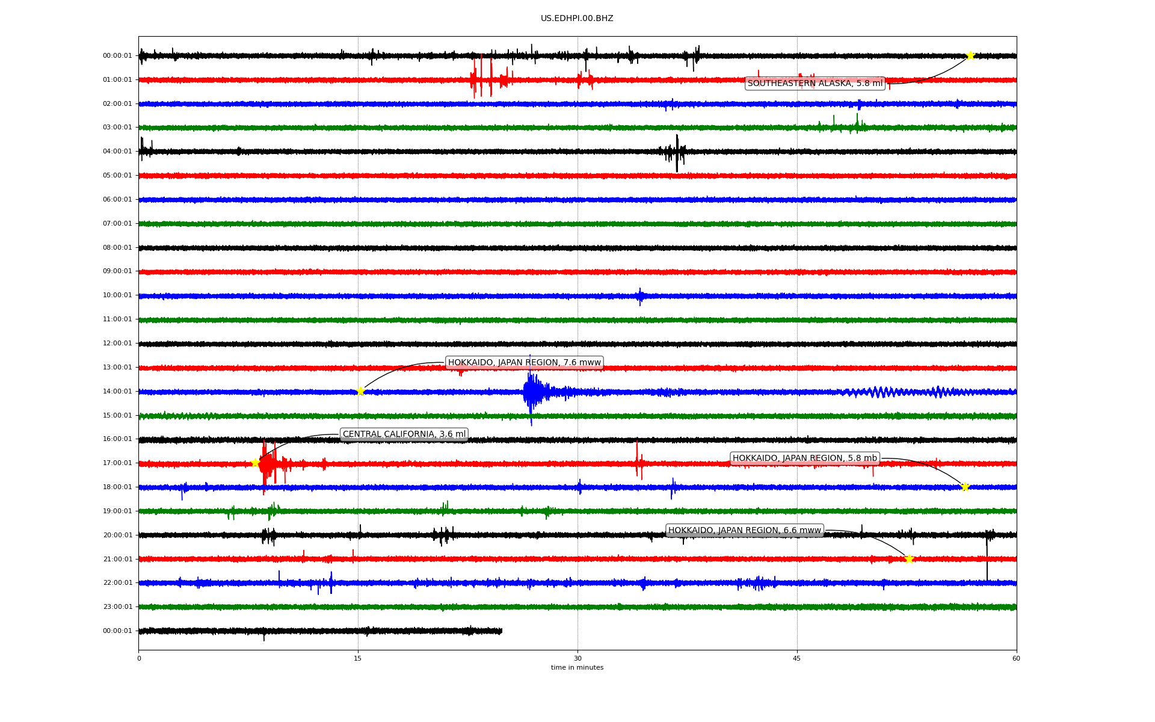This screenshot has width=1155, height=722.
Task: Click the CENTRAL CALIFORNIA, 3.6 ml annotation
Action: (x=404, y=434)
